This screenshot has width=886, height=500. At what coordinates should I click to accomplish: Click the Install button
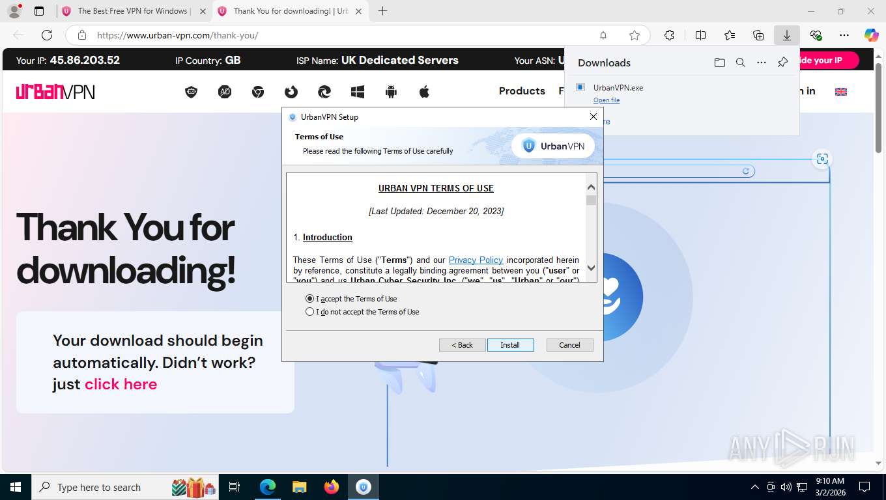[510, 345]
